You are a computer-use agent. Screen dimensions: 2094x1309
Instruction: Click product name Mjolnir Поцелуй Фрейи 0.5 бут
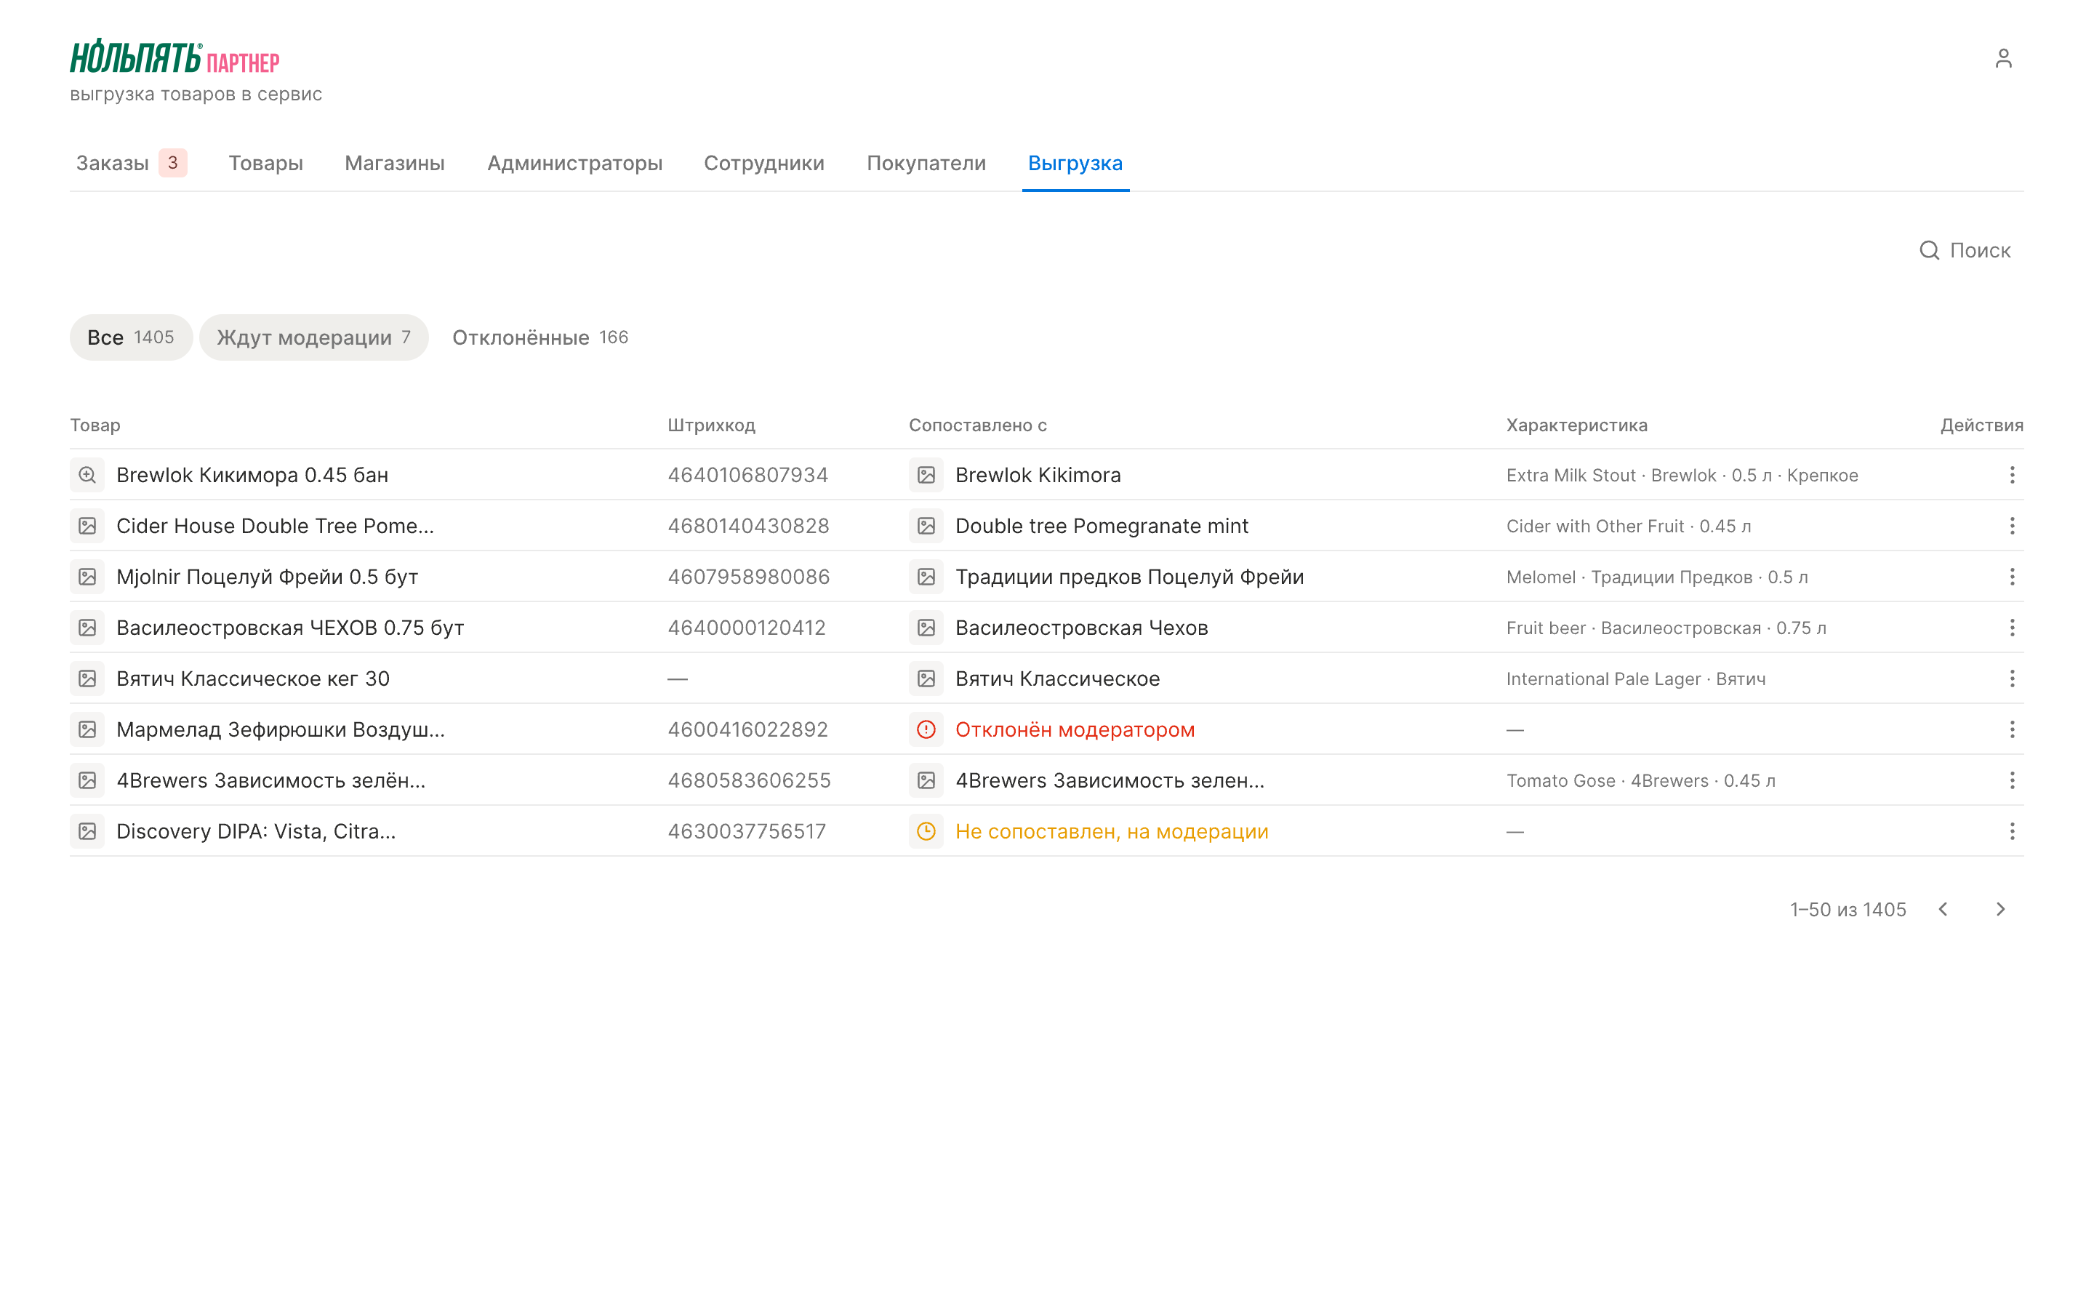click(x=268, y=577)
